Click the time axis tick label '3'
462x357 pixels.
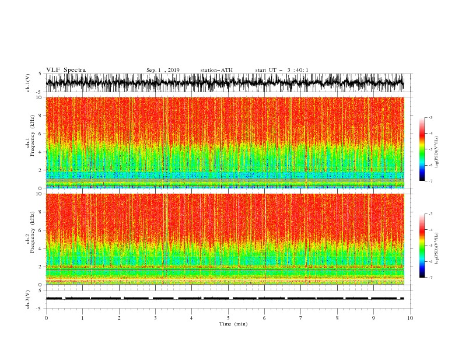click(x=155, y=318)
